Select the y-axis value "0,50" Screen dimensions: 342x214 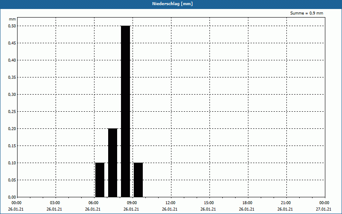pyautogui.click(x=12, y=26)
